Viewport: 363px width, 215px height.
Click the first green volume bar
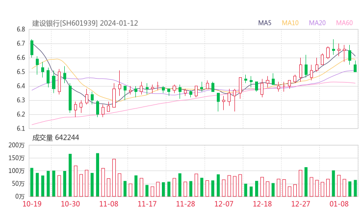click(x=32, y=182)
